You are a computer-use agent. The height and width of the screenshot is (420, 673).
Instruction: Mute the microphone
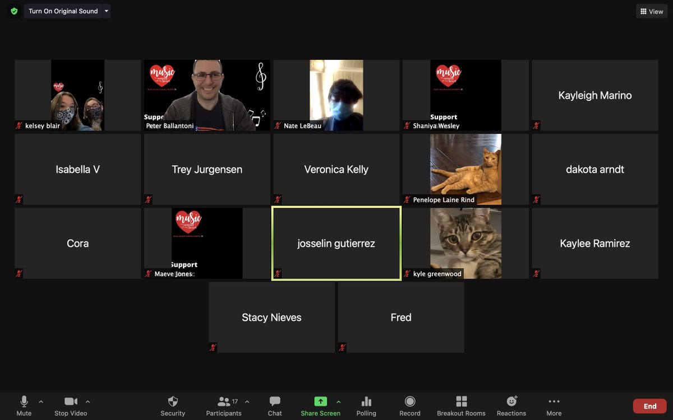pos(24,406)
